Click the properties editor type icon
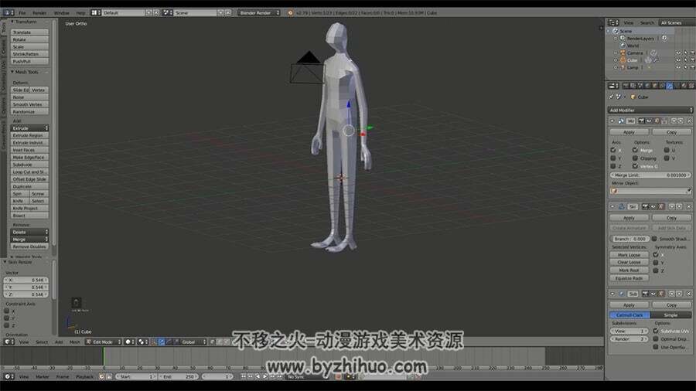The width and height of the screenshot is (696, 391). coord(612,86)
